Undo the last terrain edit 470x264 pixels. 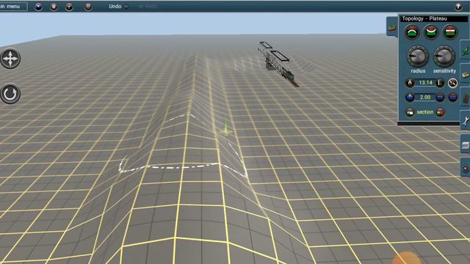pos(119,7)
